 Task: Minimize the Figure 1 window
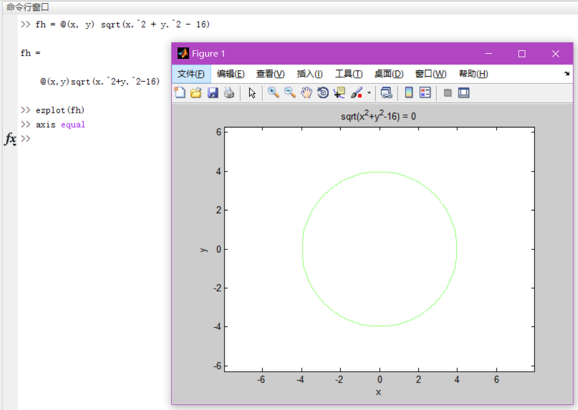pos(489,54)
